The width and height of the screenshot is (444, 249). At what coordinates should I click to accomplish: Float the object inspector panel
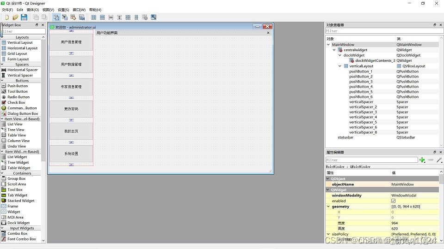pos(435,25)
